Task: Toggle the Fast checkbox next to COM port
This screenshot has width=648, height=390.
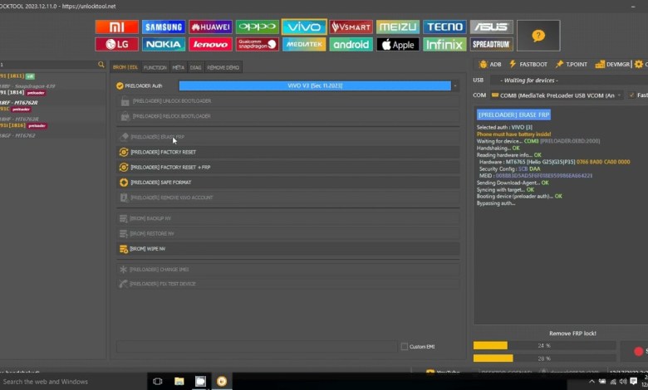Action: click(x=631, y=95)
